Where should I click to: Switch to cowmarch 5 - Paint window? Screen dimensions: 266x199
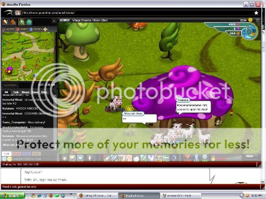pyautogui.click(x=181, y=195)
